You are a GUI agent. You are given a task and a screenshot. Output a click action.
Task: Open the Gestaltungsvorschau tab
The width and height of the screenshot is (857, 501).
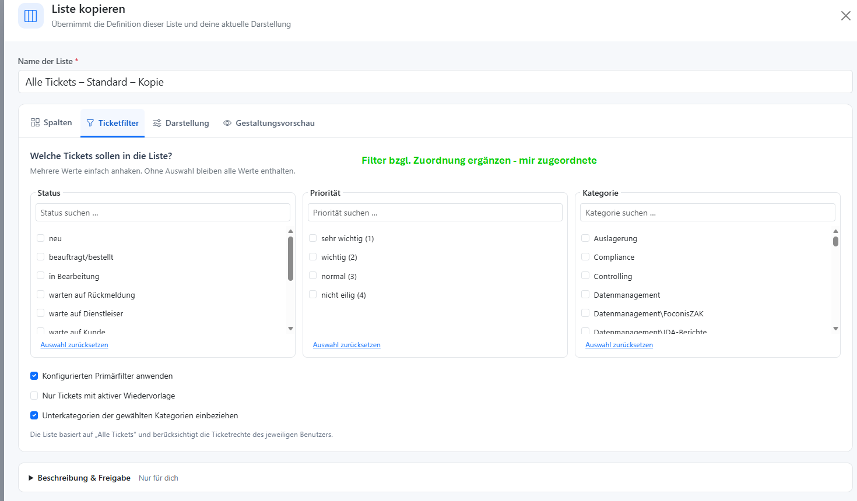(269, 123)
